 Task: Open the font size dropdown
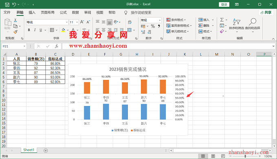point(77,22)
